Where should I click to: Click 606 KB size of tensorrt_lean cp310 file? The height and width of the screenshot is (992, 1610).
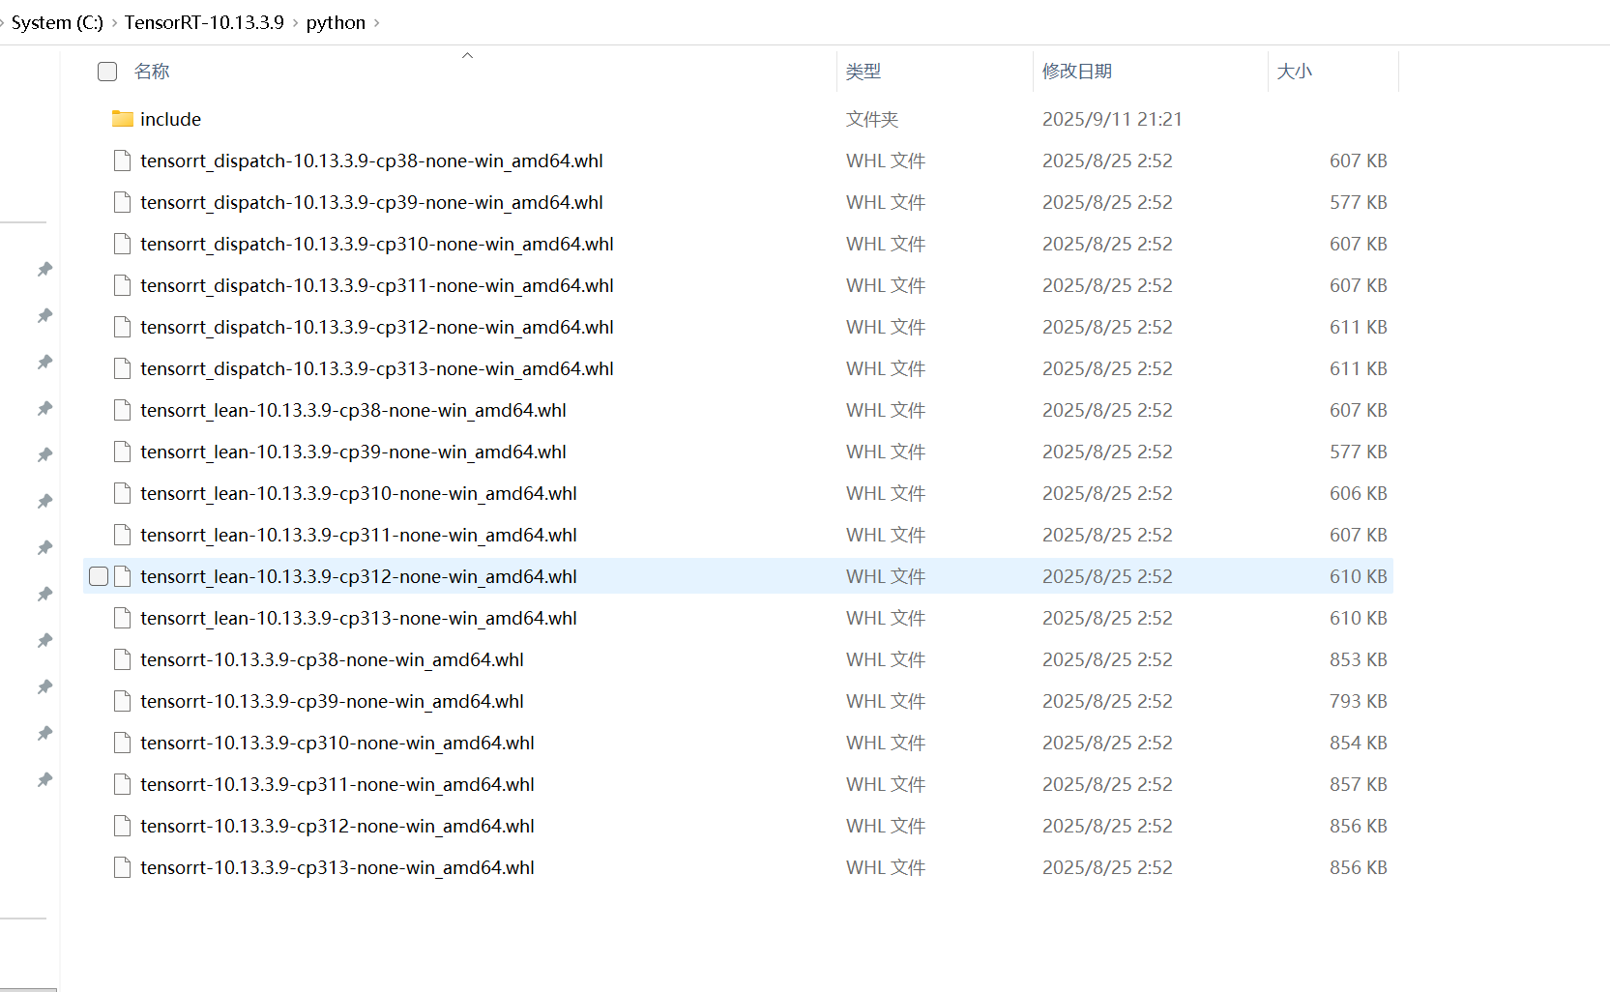1358,493
